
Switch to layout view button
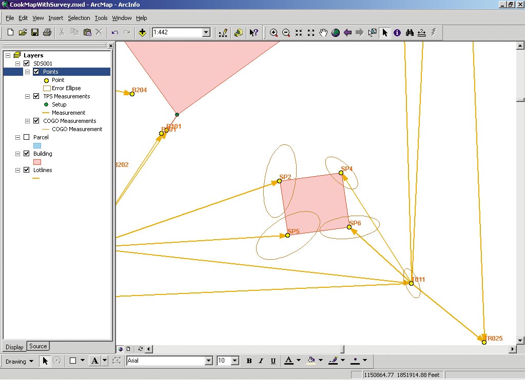128,349
